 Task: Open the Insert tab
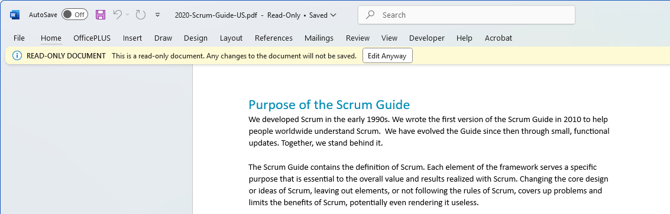click(132, 38)
